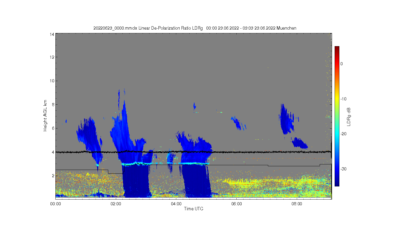Click the height tick label 6

(x=53, y=128)
